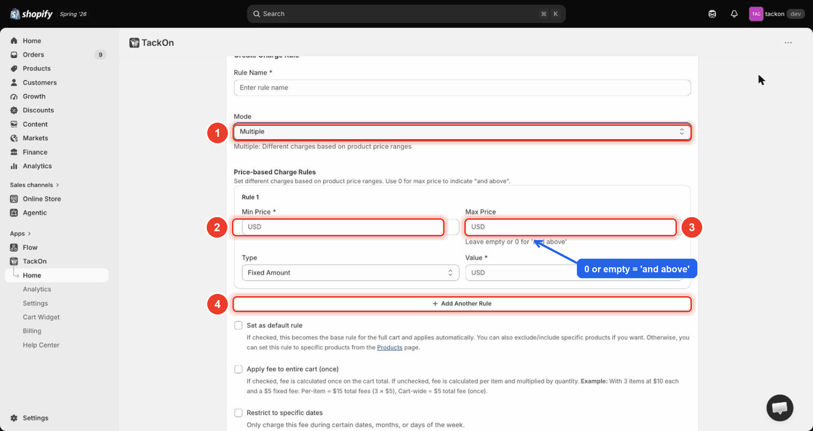The width and height of the screenshot is (813, 431).
Task: Click TackOn header app icon
Action: click(x=134, y=43)
